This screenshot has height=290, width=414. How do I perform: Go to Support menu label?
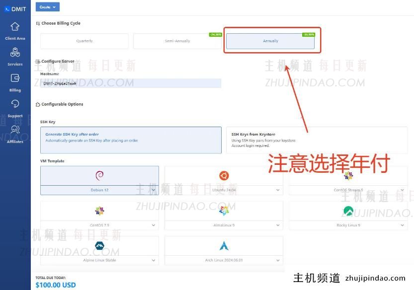click(15, 116)
